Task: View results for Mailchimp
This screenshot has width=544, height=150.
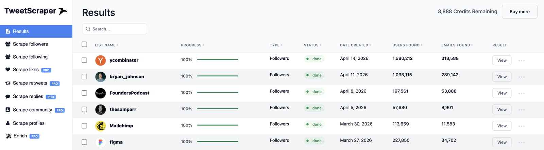Action: tap(502, 126)
